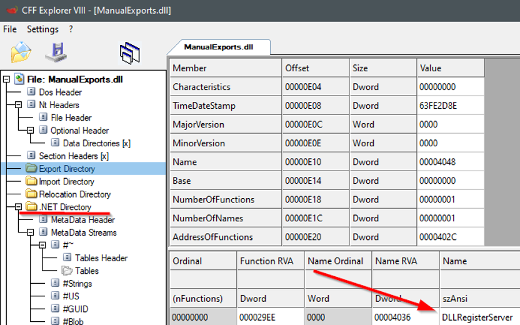The height and width of the screenshot is (325, 520).
Task: Click the File Header node icon
Action: (x=43, y=117)
